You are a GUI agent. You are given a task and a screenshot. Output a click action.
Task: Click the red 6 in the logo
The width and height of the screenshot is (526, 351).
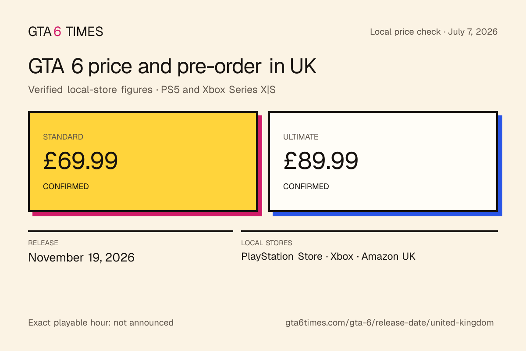click(58, 32)
